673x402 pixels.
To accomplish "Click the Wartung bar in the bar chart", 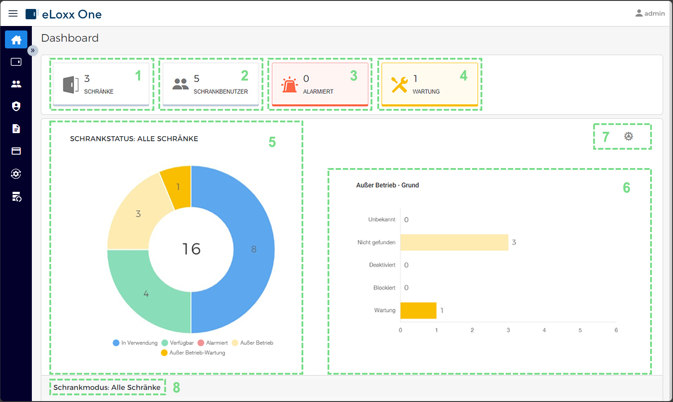I will pyautogui.click(x=418, y=310).
